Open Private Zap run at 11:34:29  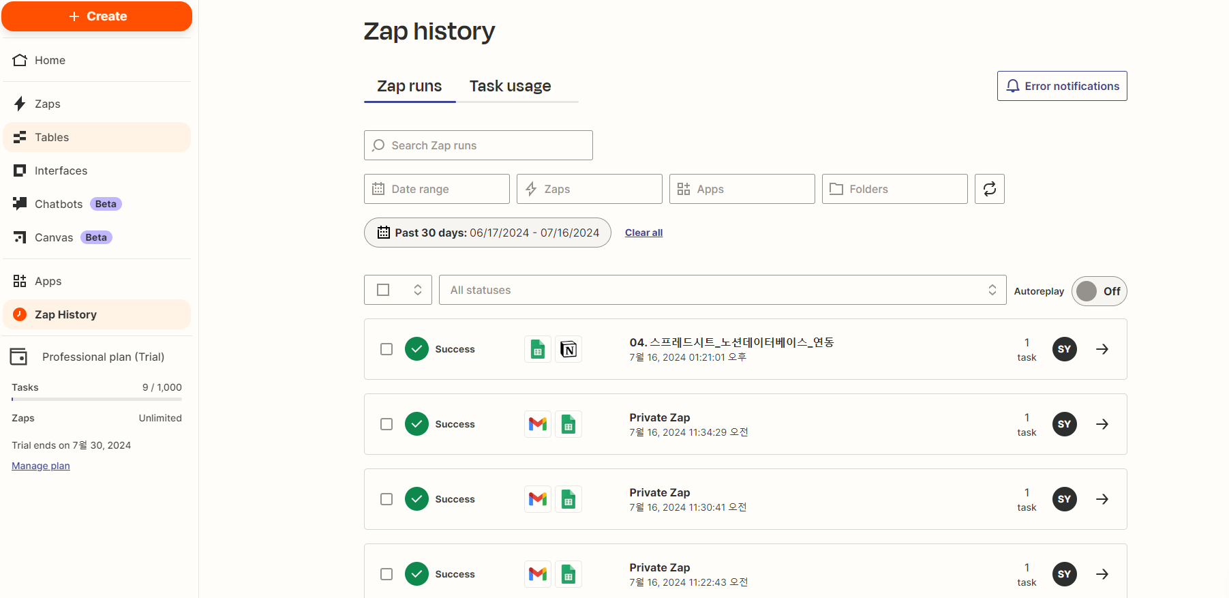[x=660, y=417]
